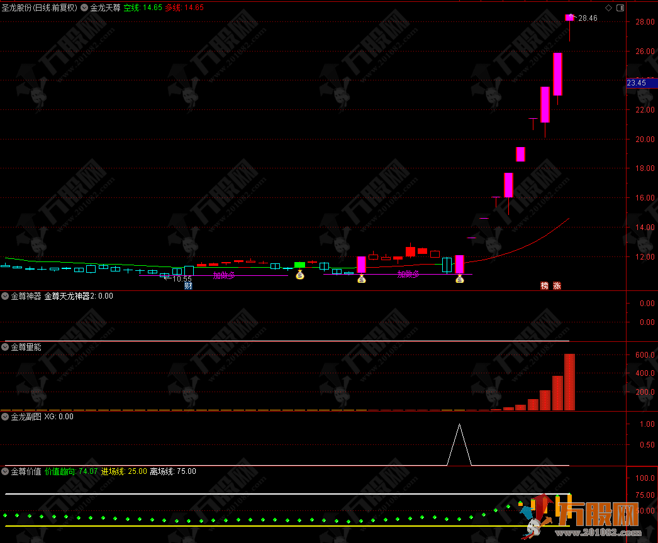
Task: Select the 圣龙股份(日线.前复权) chart title
Action: click(40, 8)
